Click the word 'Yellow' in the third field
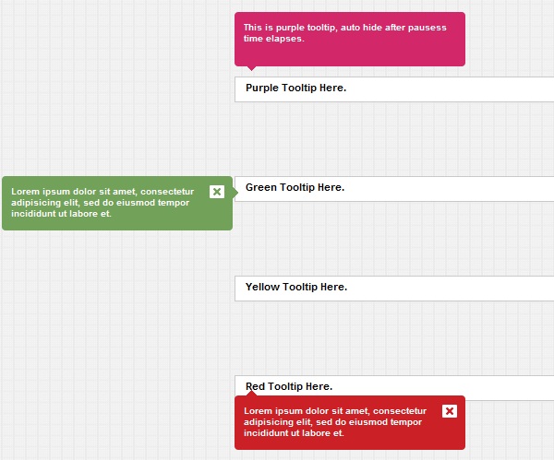Image resolution: width=554 pixels, height=460 pixels. tap(262, 288)
